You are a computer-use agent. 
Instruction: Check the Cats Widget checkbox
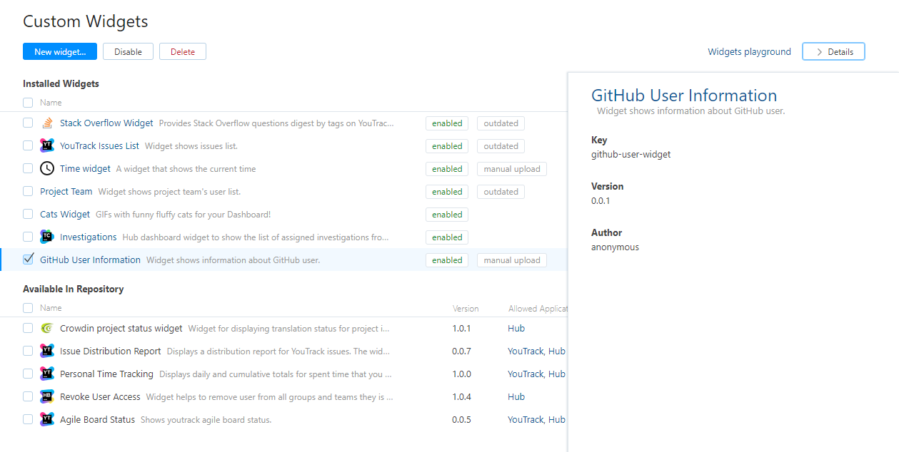pyautogui.click(x=28, y=214)
